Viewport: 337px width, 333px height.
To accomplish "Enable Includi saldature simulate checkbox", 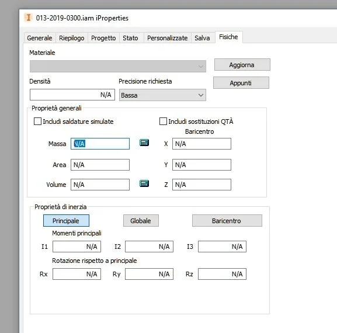I will [37, 122].
